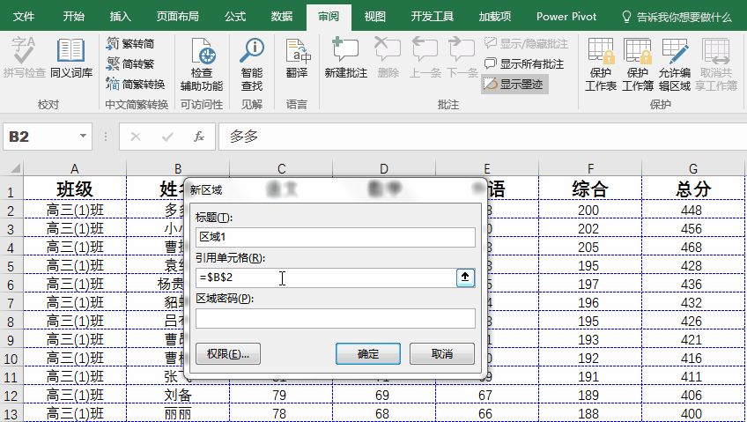Open the Formulas (公式) ribbon tab

[235, 16]
